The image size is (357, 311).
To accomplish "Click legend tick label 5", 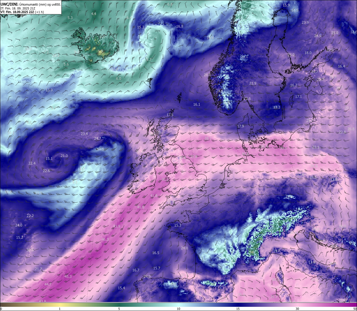I will coord(119,309).
